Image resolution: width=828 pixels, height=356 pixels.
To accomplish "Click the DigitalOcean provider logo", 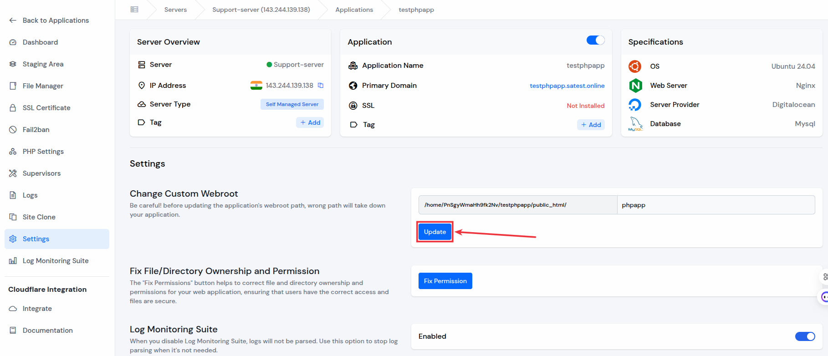I will tap(635, 105).
